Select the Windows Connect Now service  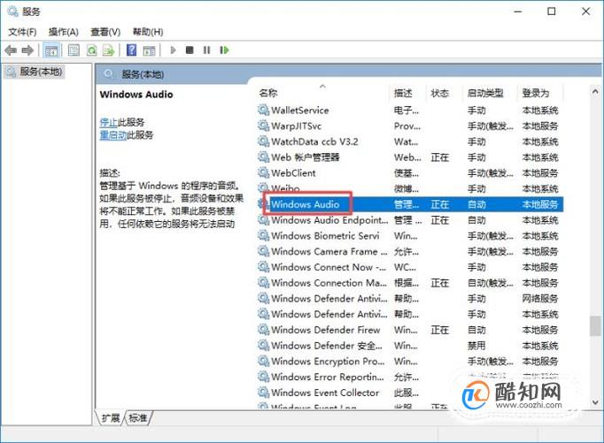410,267
